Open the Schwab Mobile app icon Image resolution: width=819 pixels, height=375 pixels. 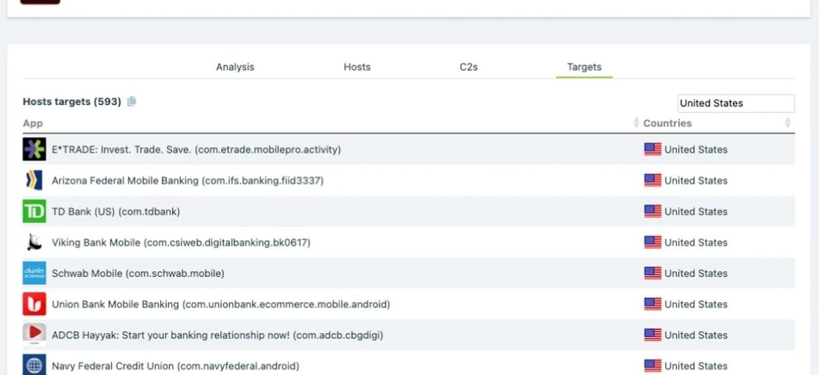point(34,273)
